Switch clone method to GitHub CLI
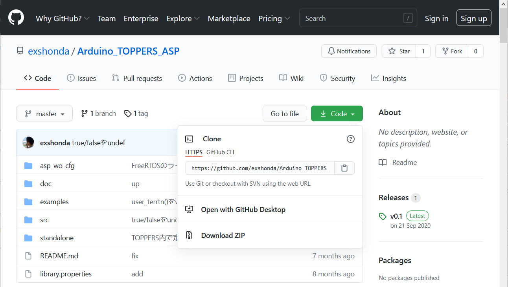The height and width of the screenshot is (287, 508). point(220,152)
